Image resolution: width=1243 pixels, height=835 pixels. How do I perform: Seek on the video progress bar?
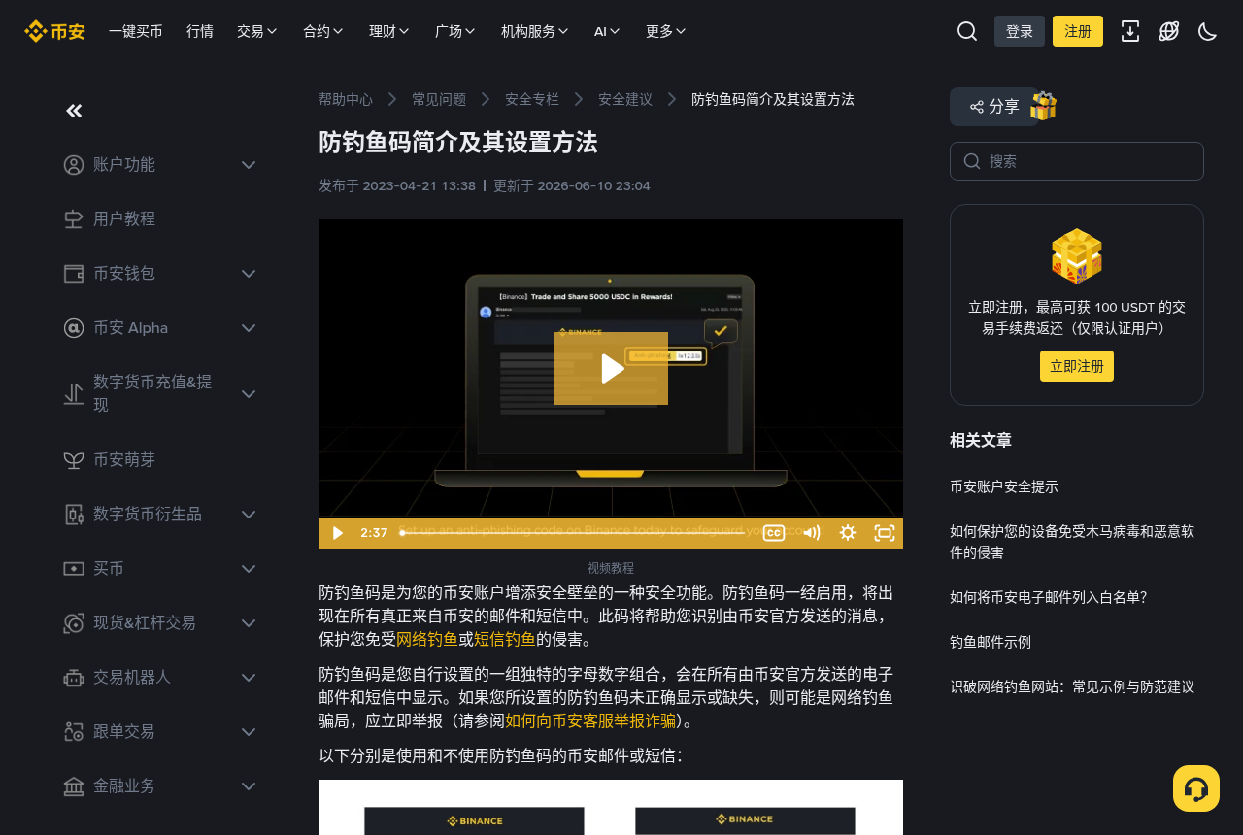[x=573, y=533]
